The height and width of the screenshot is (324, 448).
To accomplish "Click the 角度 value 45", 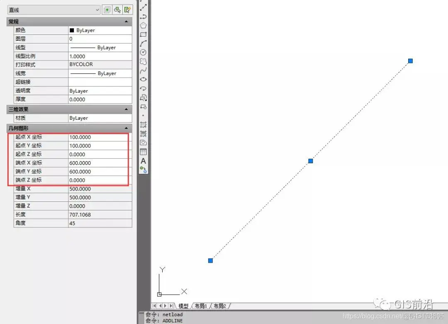I will tap(100, 223).
